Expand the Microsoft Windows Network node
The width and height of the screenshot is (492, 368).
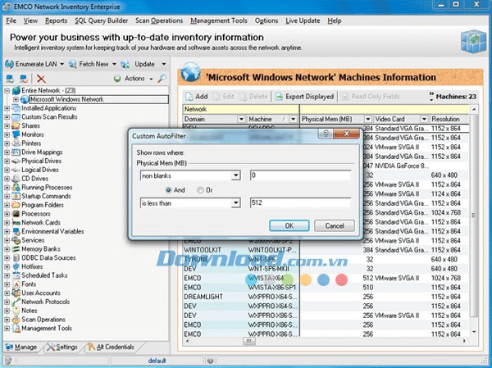(x=16, y=99)
